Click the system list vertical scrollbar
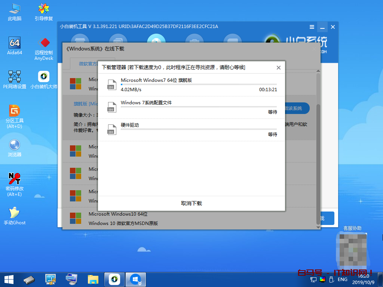This screenshot has width=383, height=287. click(318, 149)
